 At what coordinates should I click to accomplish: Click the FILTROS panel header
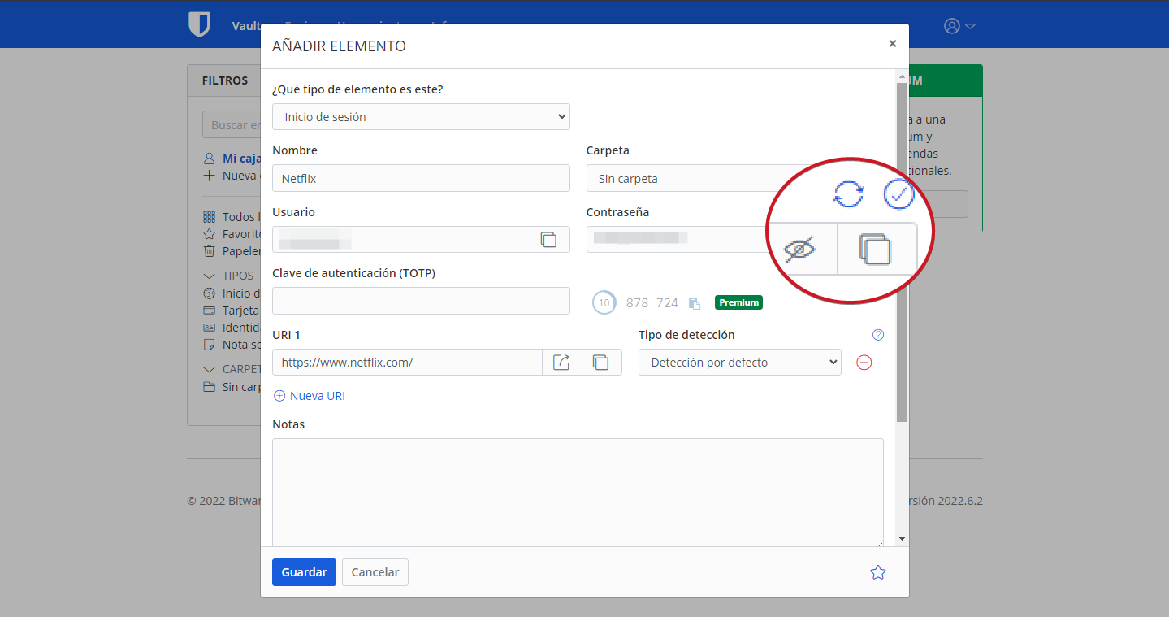[225, 80]
